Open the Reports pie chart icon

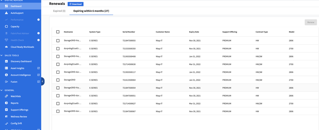[6, 103]
